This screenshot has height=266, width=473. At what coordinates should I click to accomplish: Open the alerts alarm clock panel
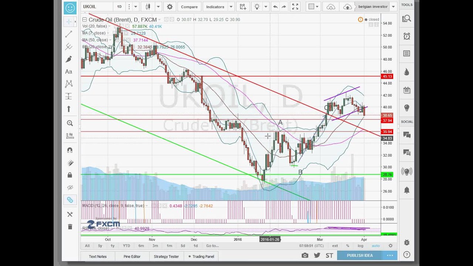pos(407,36)
